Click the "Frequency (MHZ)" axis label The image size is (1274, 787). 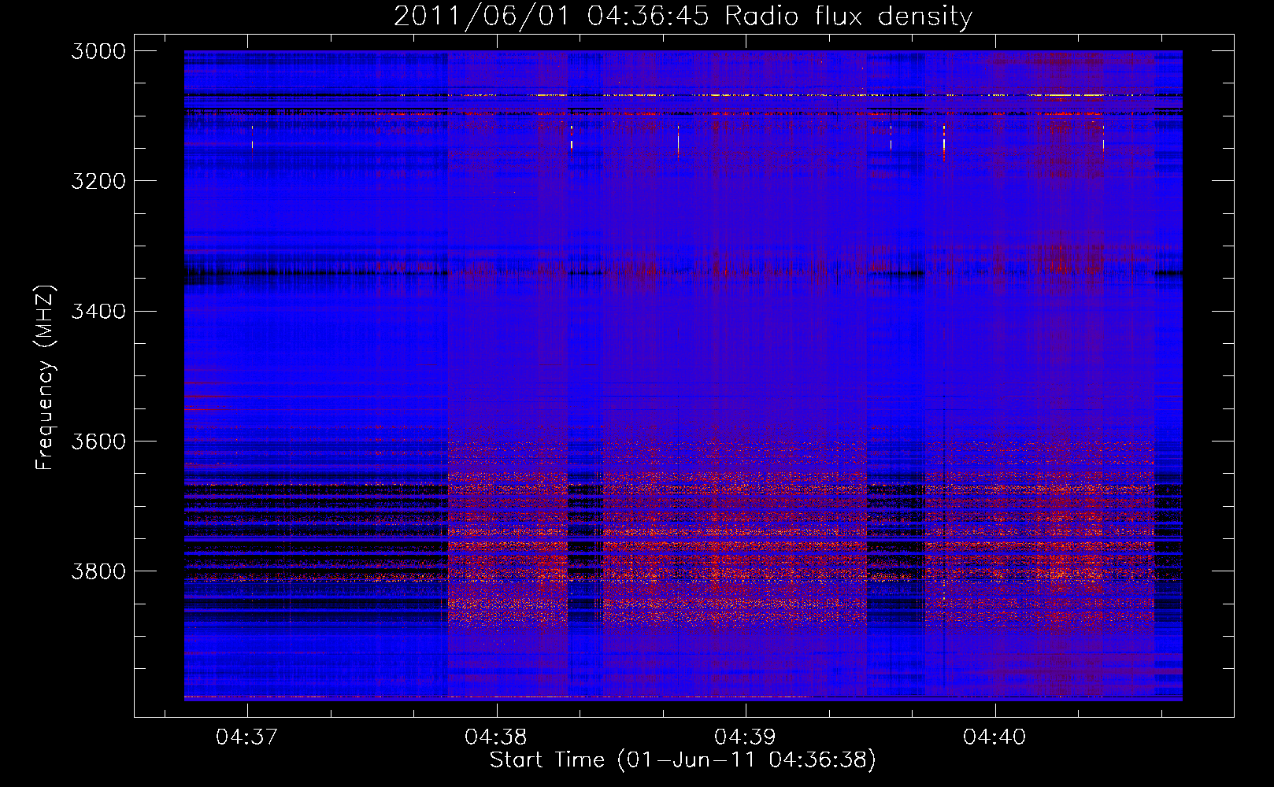(46, 378)
